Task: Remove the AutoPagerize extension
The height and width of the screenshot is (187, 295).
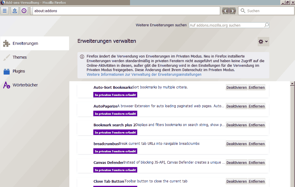Action: [257, 106]
